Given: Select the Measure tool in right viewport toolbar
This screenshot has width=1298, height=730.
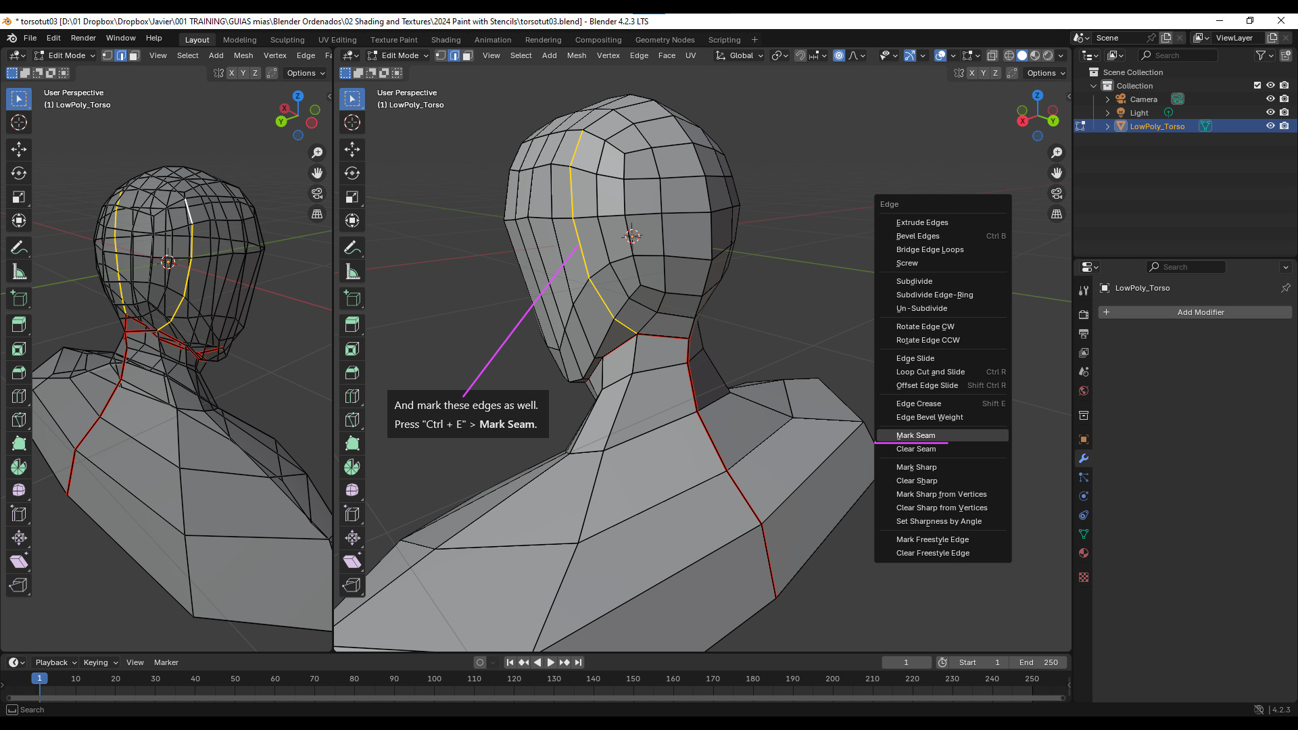Looking at the screenshot, I should click(352, 272).
